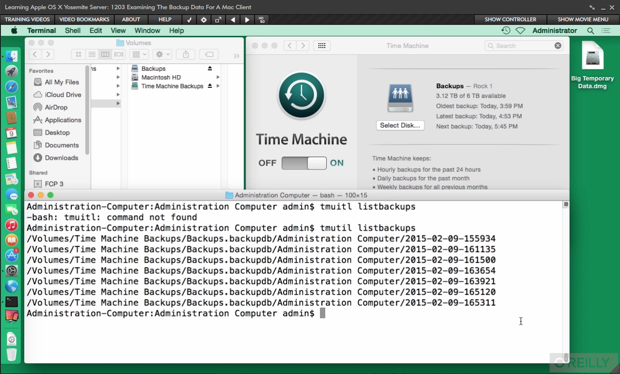Go back in Time Machine preferences
Screen dimensions: 620x374
289,46
